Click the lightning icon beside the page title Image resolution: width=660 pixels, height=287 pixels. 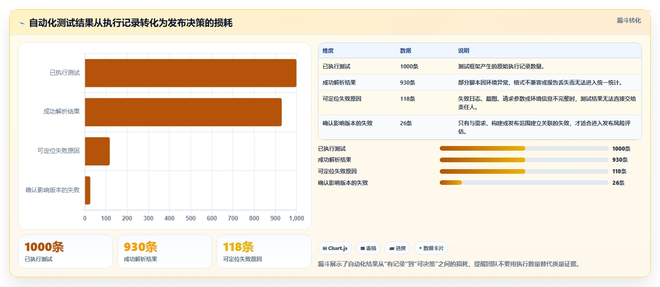tap(22, 23)
